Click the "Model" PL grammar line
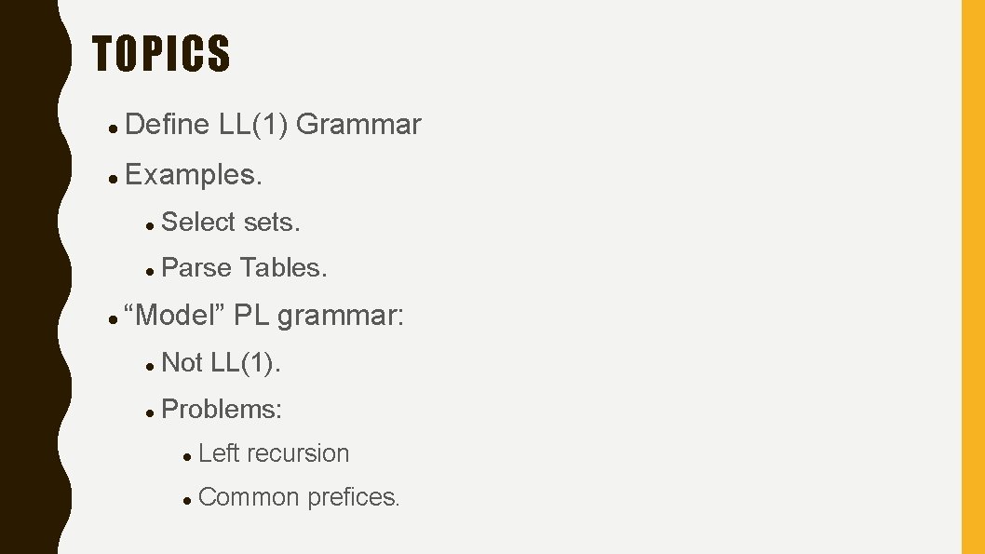This screenshot has height=554, width=985. pyautogui.click(x=263, y=316)
